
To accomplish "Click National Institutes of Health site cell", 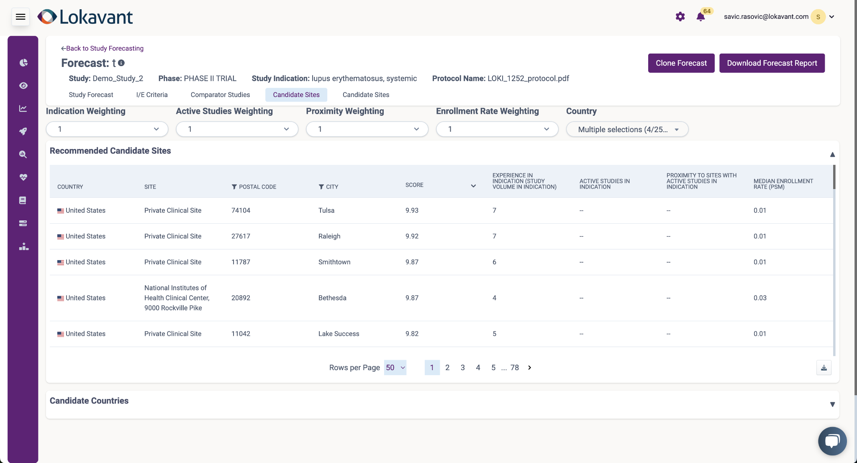I will (177, 298).
